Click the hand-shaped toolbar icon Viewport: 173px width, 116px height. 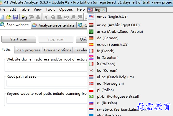tap(38, 17)
